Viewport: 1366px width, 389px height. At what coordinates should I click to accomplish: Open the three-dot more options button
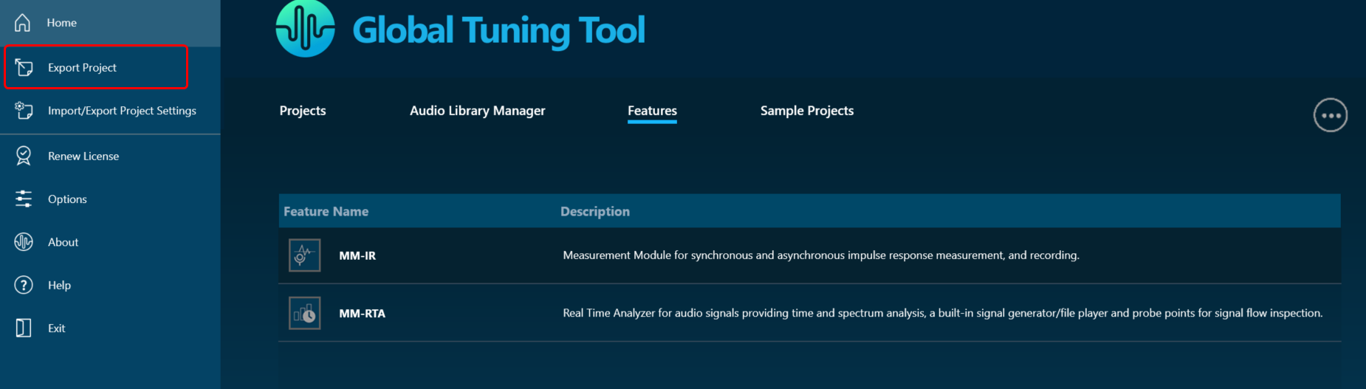[x=1331, y=115]
